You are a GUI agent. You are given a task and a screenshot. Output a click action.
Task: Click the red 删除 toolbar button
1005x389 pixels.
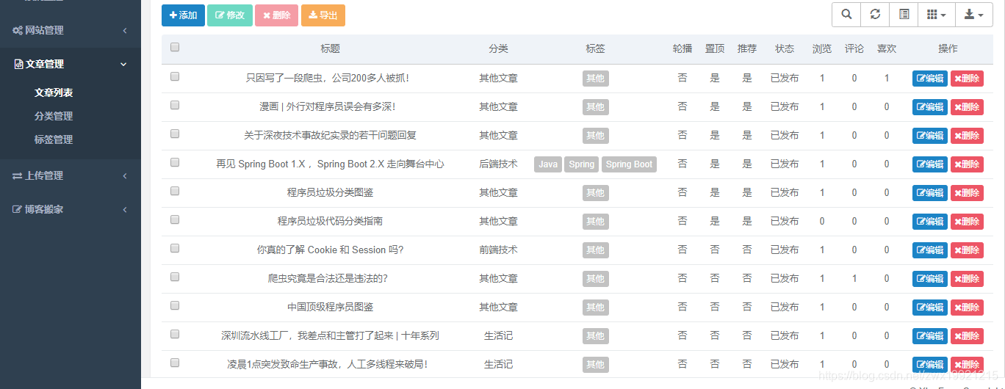point(276,15)
